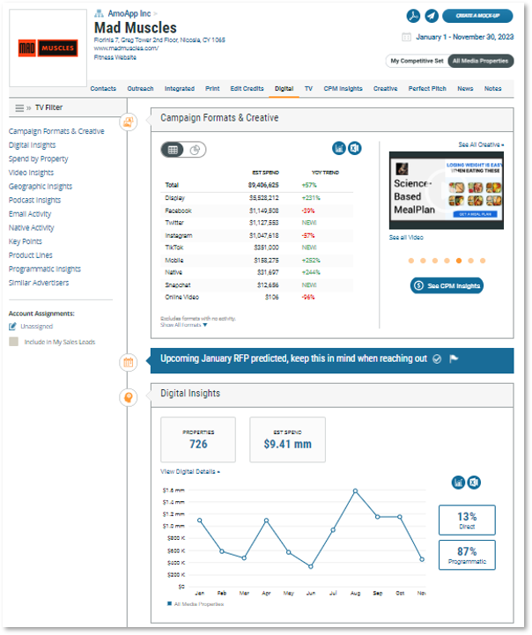Flag the upcoming January RFP prediction
Screen dimensions: 532x635
point(454,358)
